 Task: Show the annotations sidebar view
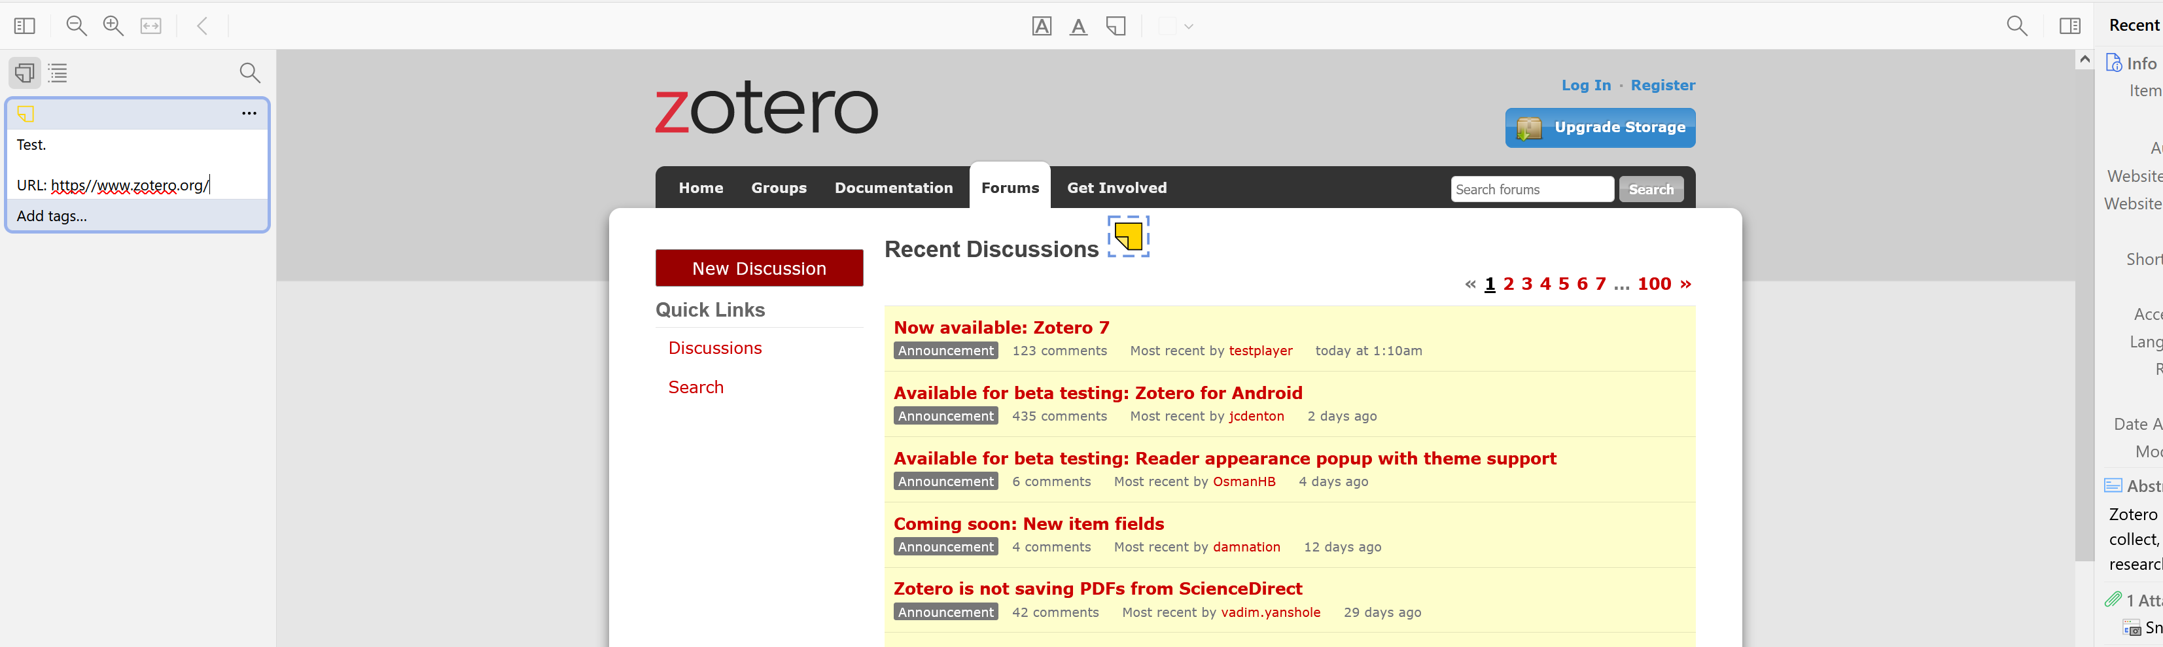tap(24, 73)
